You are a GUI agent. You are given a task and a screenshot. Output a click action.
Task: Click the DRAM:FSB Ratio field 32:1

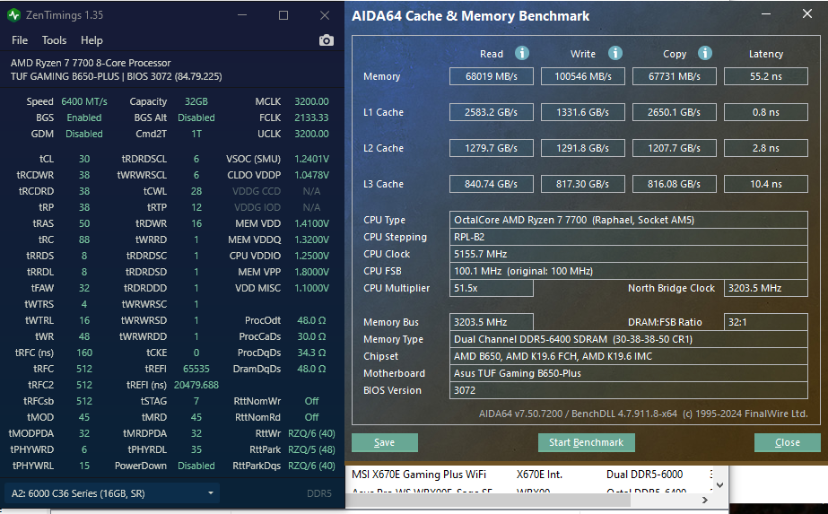[x=766, y=322]
